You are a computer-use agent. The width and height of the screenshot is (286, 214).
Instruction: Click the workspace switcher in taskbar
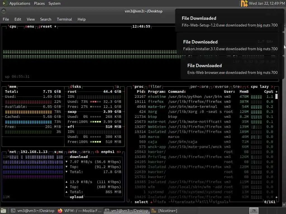coord(254,211)
